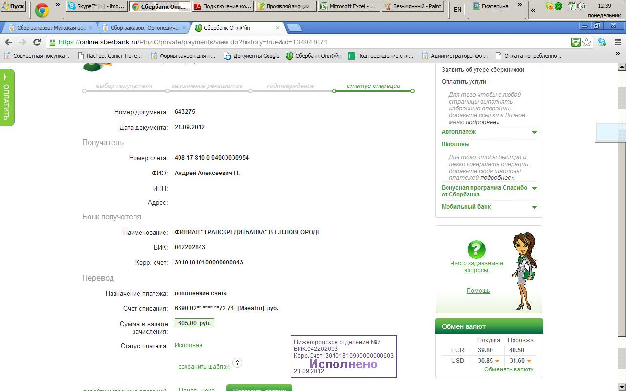Screen dimensions: 626x391
Task: Click the 'статус операции' step label
Action: (373, 86)
